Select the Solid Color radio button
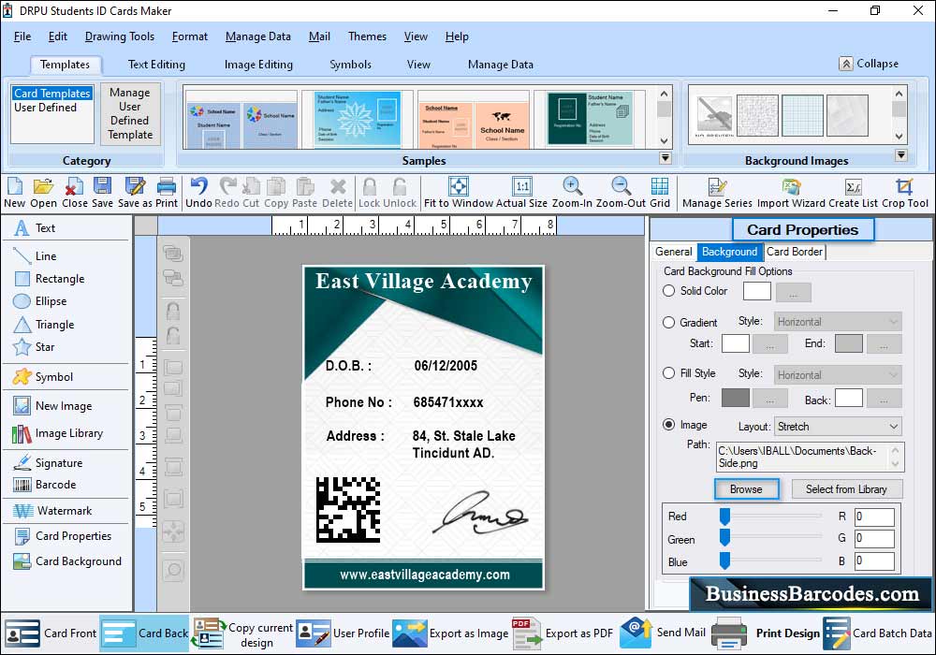 668,290
